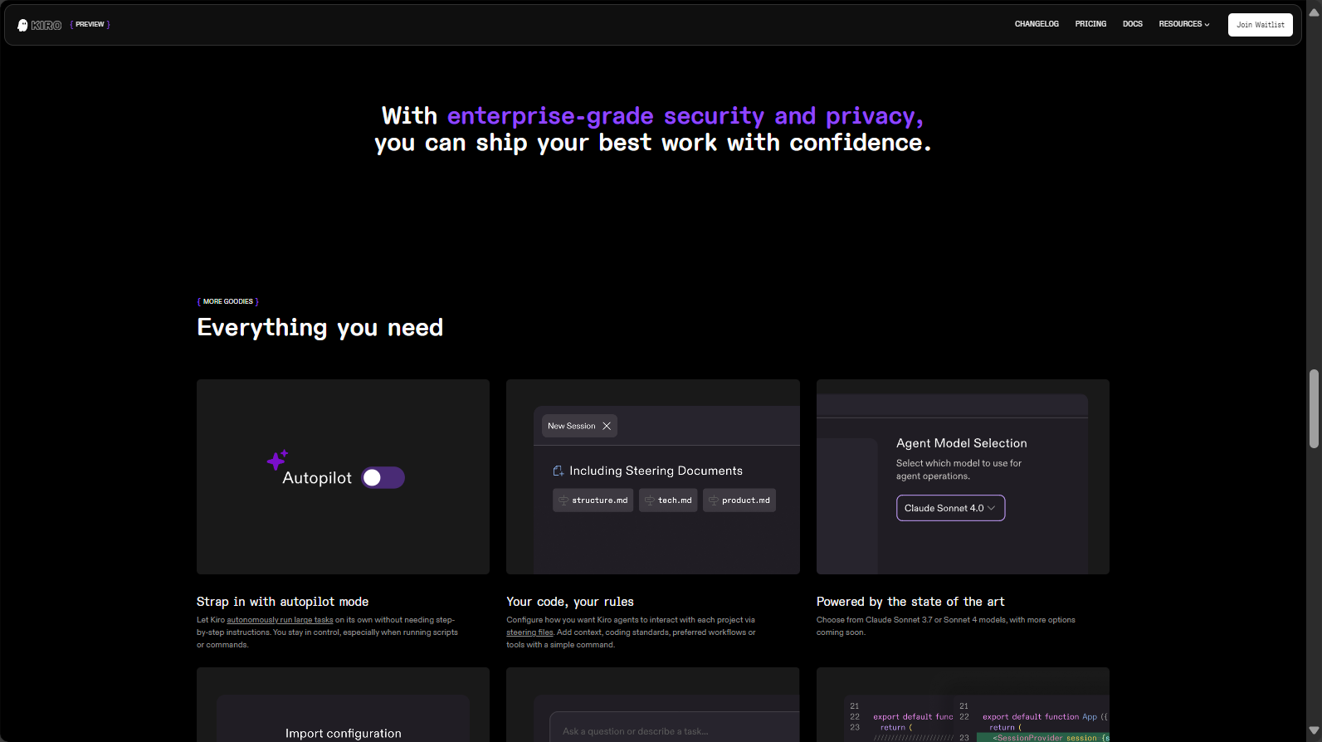Click the product.md chip

click(x=739, y=500)
